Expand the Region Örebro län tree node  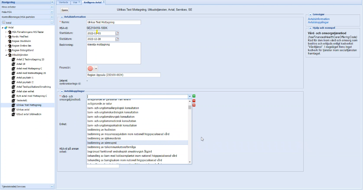tap(6, 46)
